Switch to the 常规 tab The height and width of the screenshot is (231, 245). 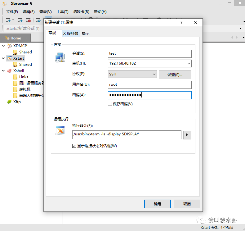click(54, 33)
